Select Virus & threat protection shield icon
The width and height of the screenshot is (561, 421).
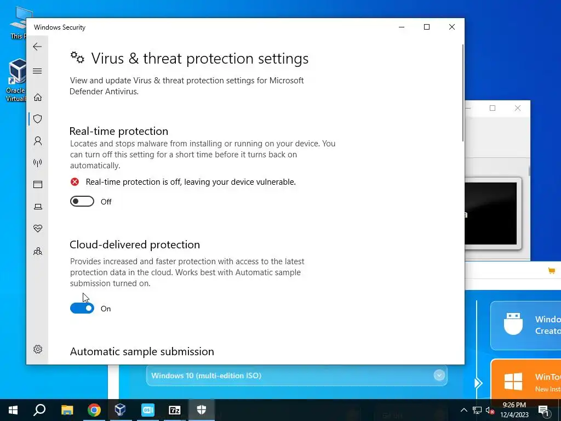[x=38, y=119]
